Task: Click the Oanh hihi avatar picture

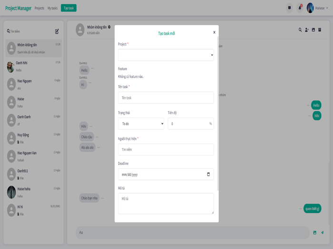Action: click(10, 66)
